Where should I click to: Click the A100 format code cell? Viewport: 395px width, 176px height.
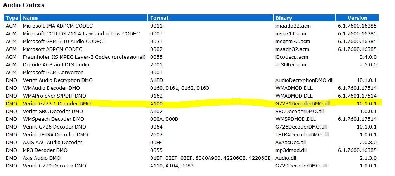pos(156,103)
